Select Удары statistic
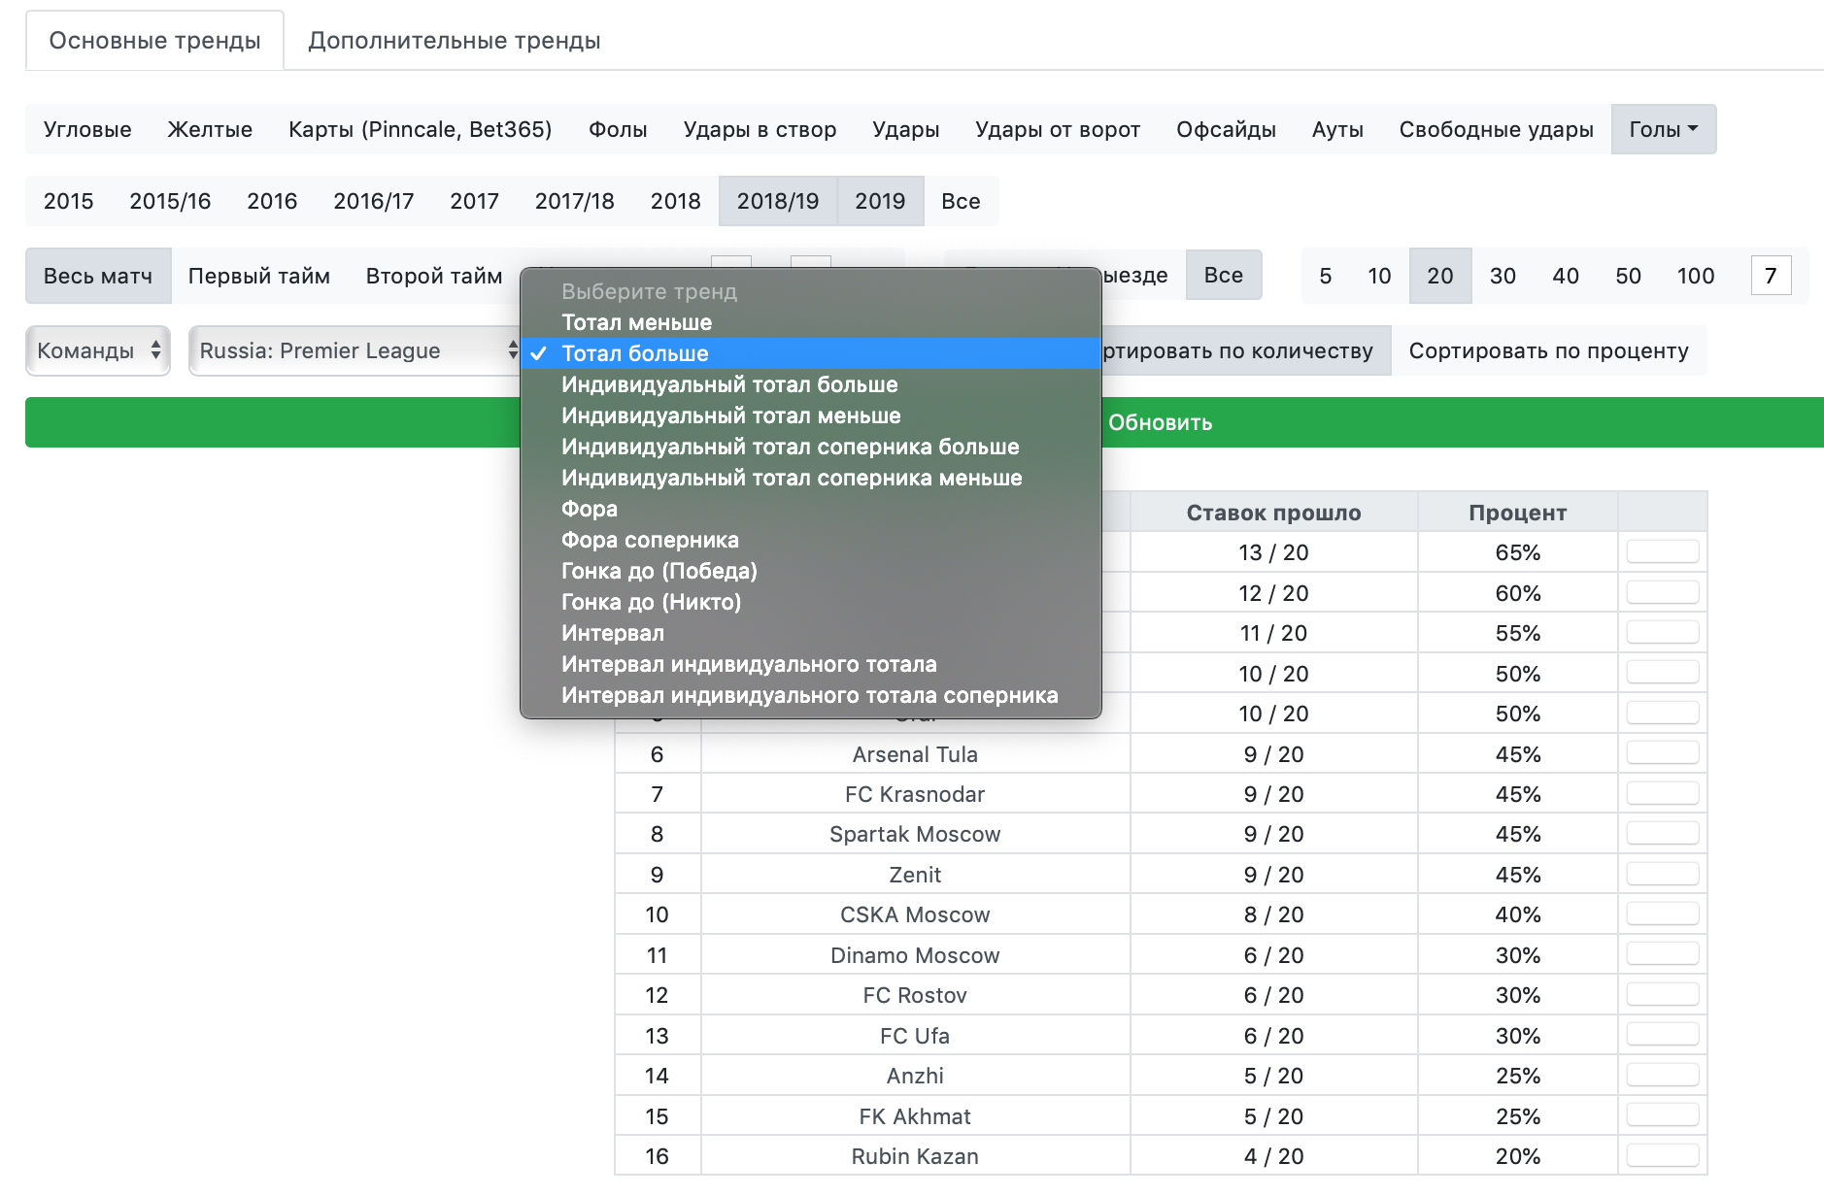 (905, 129)
